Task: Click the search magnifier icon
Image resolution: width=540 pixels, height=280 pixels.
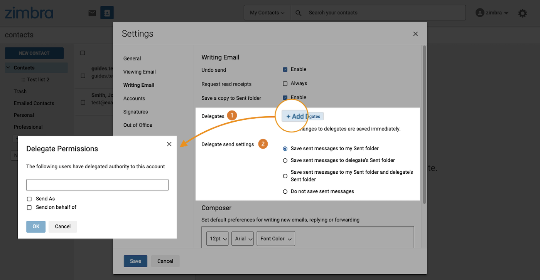Action: 298,13
